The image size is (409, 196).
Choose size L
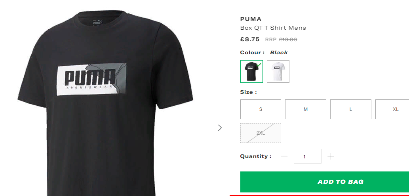(x=350, y=109)
